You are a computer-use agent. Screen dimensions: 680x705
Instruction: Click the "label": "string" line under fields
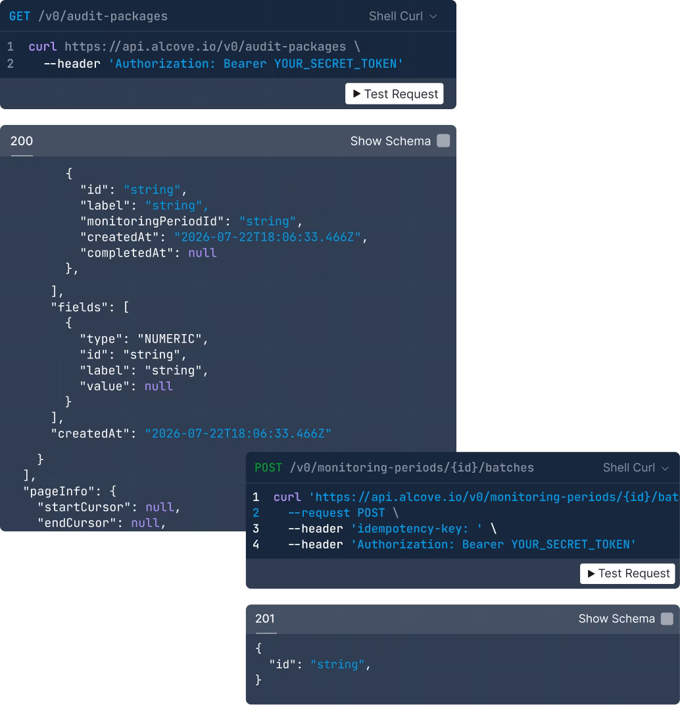144,370
